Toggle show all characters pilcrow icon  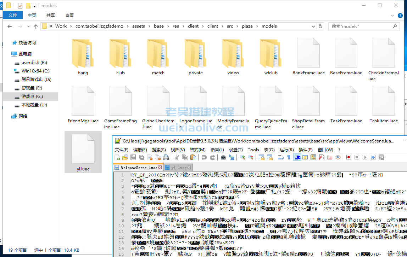(x=289, y=157)
